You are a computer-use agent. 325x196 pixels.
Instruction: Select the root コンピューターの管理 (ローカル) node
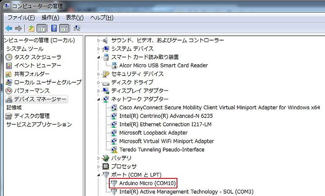pyautogui.click(x=39, y=40)
